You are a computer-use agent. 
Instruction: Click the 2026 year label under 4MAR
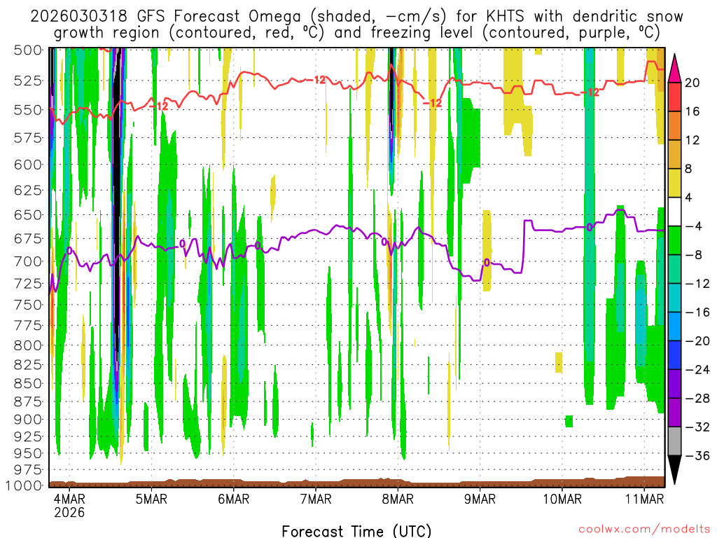(69, 512)
